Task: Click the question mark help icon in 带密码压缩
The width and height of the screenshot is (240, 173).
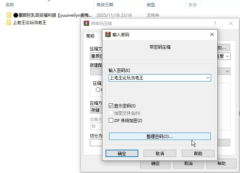Action: [215, 23]
